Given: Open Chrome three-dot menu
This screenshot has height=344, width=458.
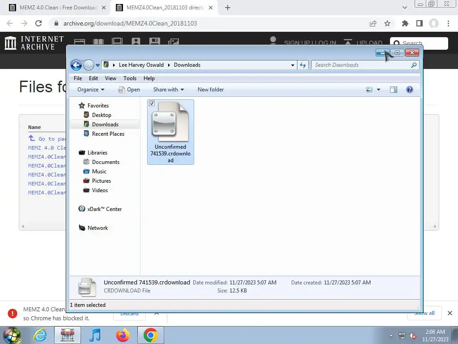Looking at the screenshot, I should click(448, 23).
